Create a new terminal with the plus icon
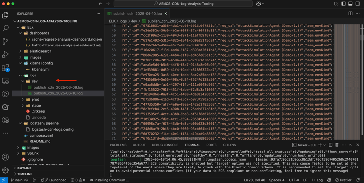364x183 pixels. click(x=320, y=145)
